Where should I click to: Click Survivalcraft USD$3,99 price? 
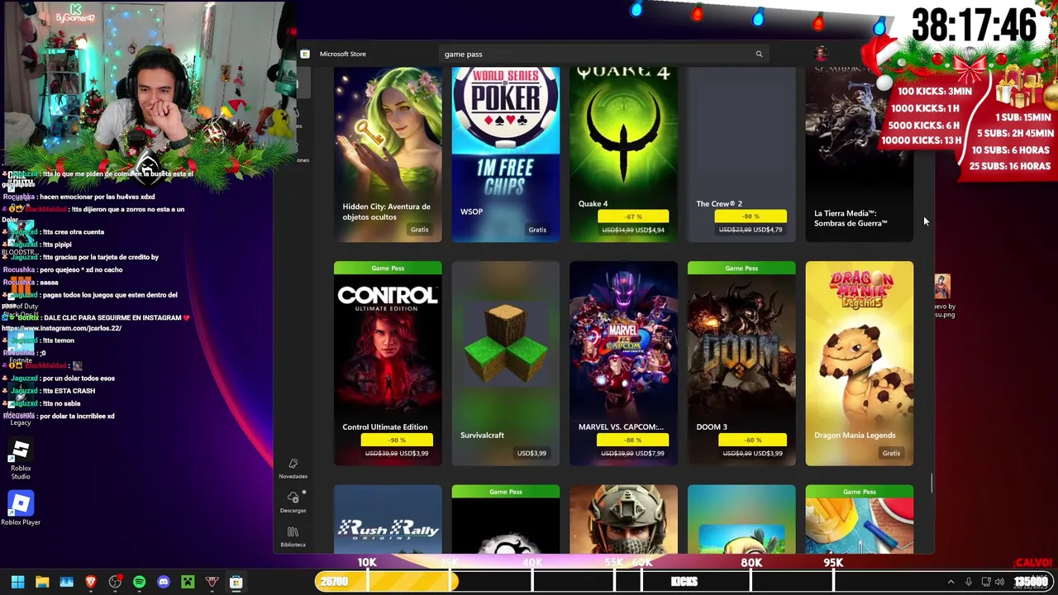pos(531,453)
